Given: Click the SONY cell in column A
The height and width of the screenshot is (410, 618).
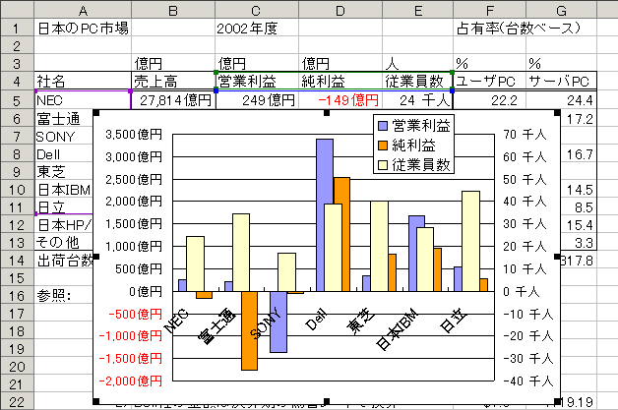Looking at the screenshot, I should [x=64, y=137].
